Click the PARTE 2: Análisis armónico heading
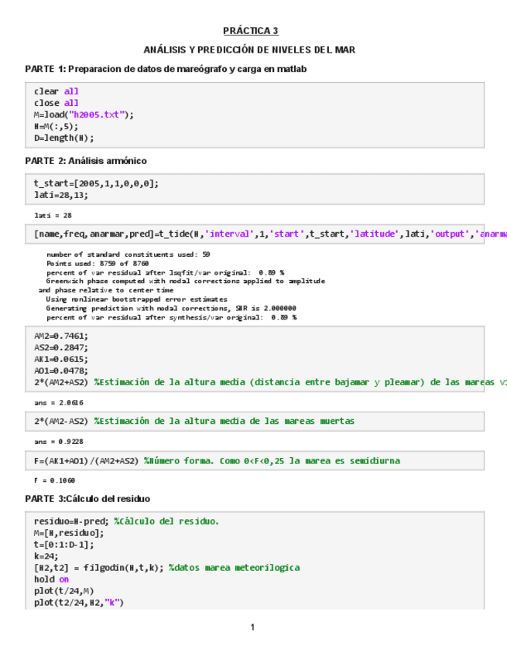 tap(85, 161)
